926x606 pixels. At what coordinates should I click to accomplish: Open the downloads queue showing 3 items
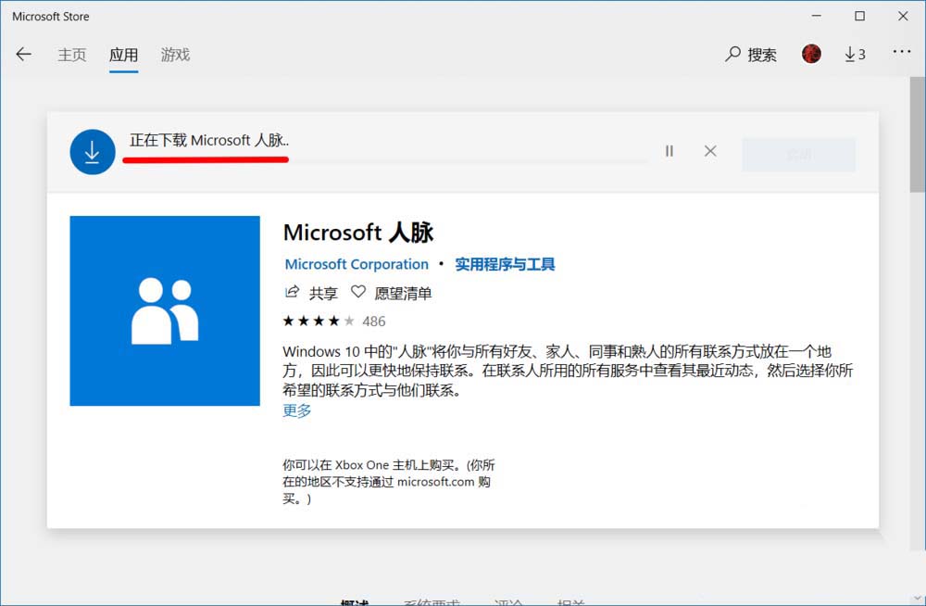pos(854,54)
